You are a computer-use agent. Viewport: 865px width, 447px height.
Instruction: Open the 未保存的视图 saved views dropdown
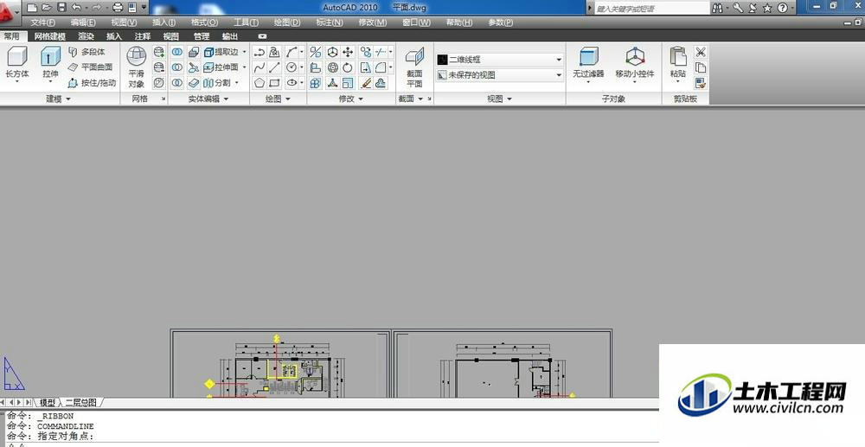click(x=500, y=74)
